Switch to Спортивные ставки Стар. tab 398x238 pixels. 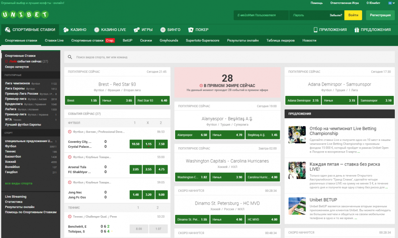pos(93,40)
